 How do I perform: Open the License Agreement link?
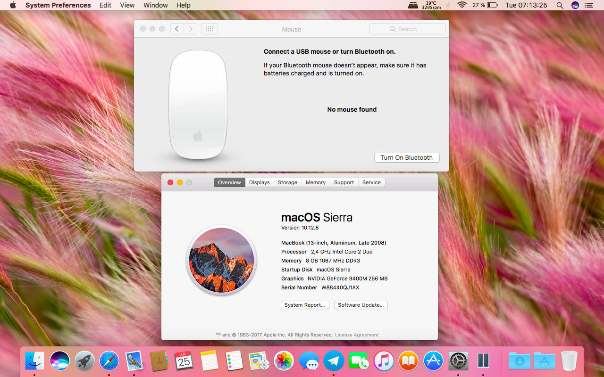tap(357, 335)
